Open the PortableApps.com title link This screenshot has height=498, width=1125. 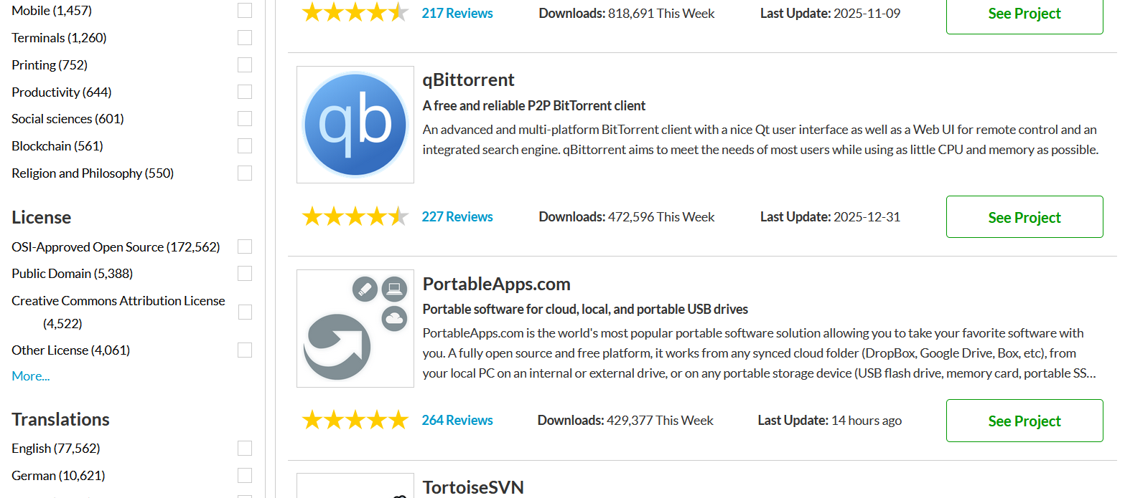click(496, 284)
